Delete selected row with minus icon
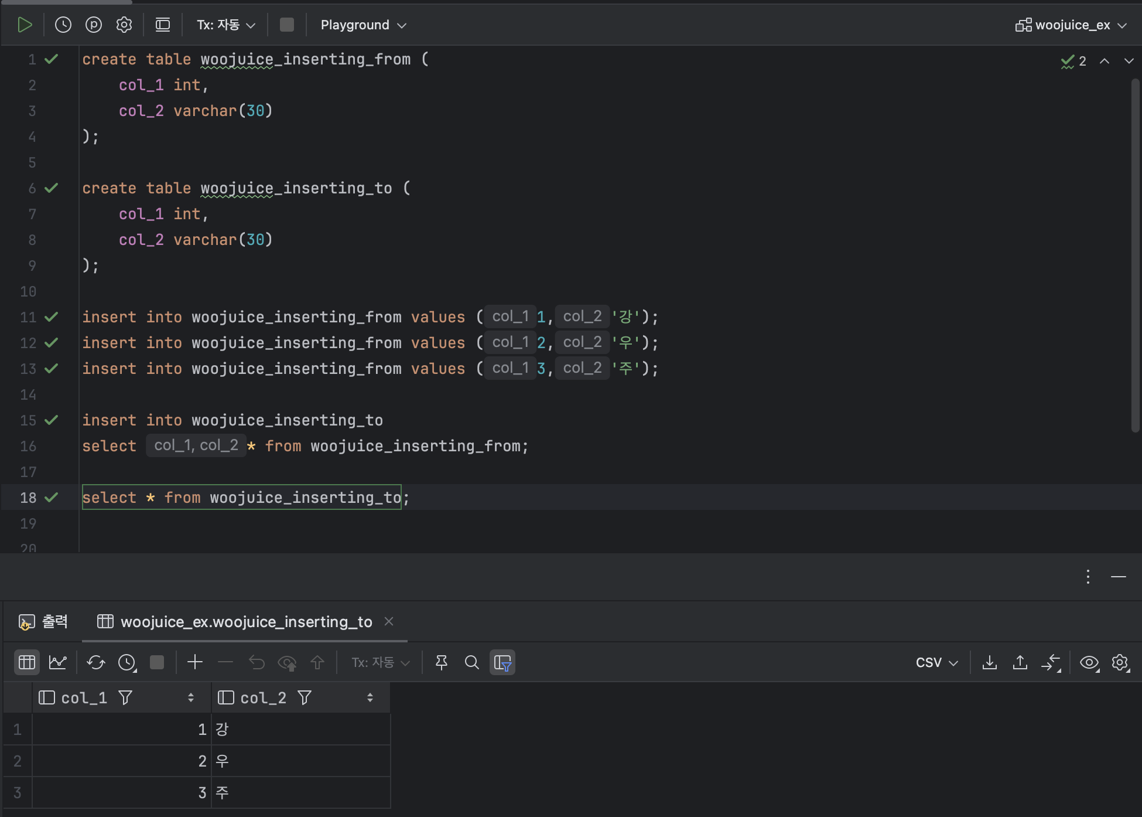This screenshot has width=1142, height=817. coord(225,662)
